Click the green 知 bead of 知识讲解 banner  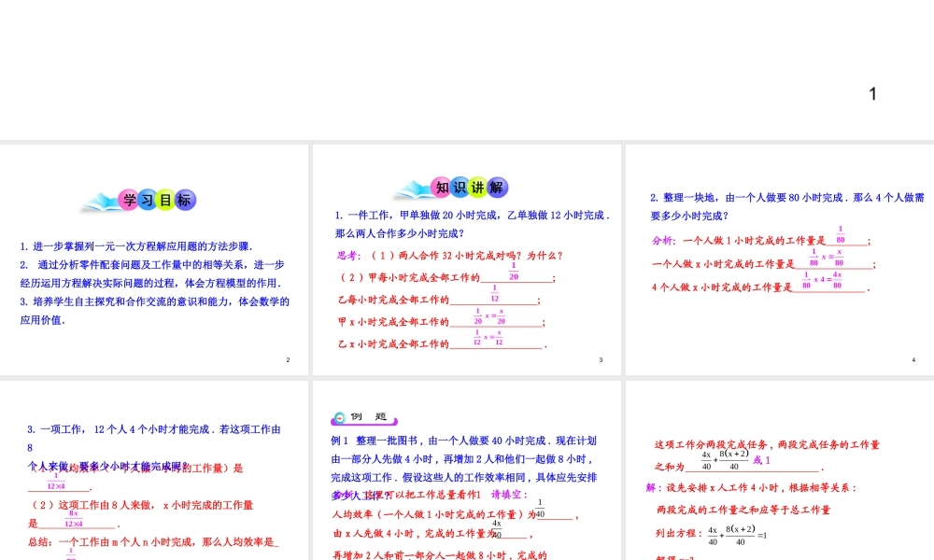tap(442, 187)
